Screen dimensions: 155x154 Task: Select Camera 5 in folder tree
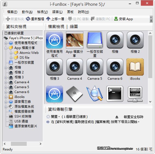[x=22, y=87]
